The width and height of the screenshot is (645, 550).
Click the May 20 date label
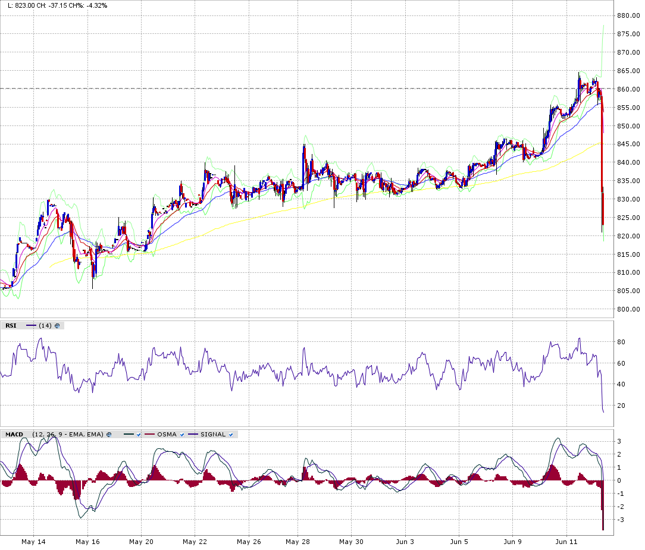141,542
